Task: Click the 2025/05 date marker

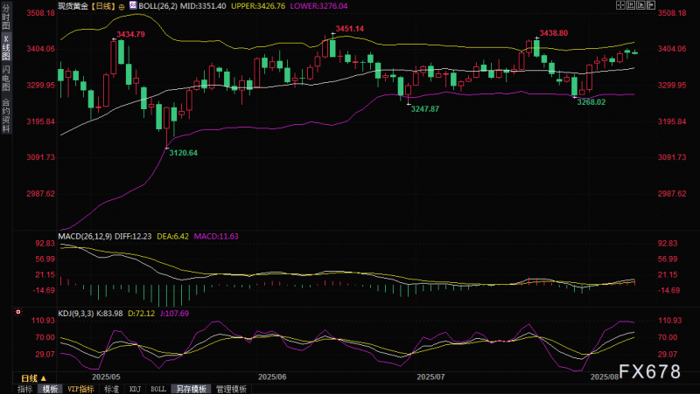Action: tap(106, 377)
